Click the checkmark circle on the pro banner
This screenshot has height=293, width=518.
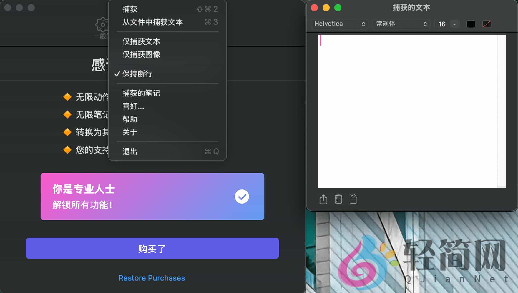242,197
